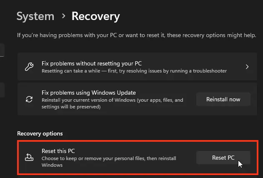Select Fix problems using Windows Update title

pyautogui.click(x=89, y=93)
